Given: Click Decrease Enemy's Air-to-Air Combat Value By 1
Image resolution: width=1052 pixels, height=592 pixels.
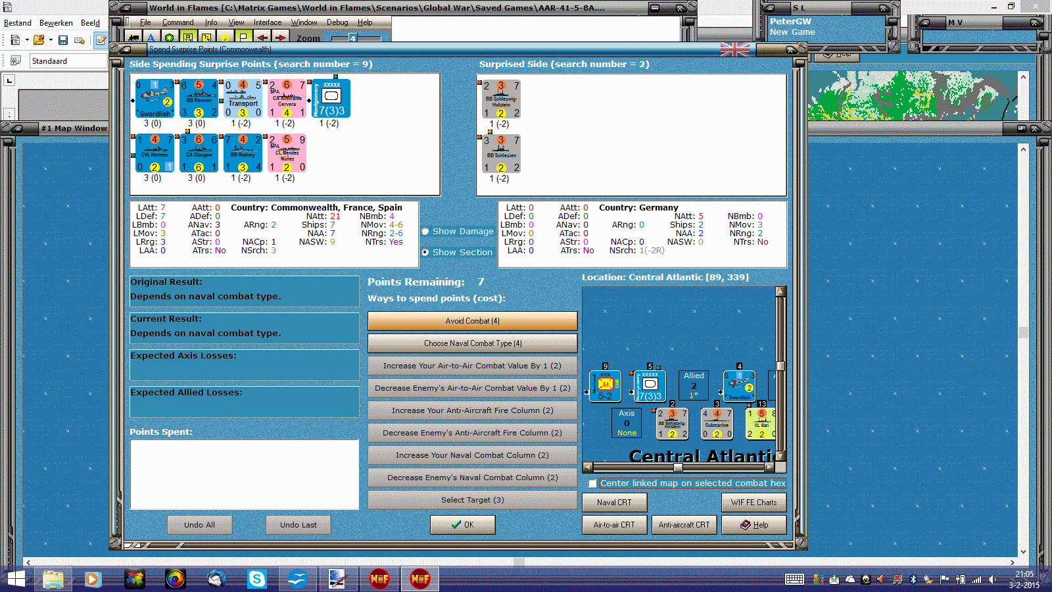Looking at the screenshot, I should pos(473,388).
